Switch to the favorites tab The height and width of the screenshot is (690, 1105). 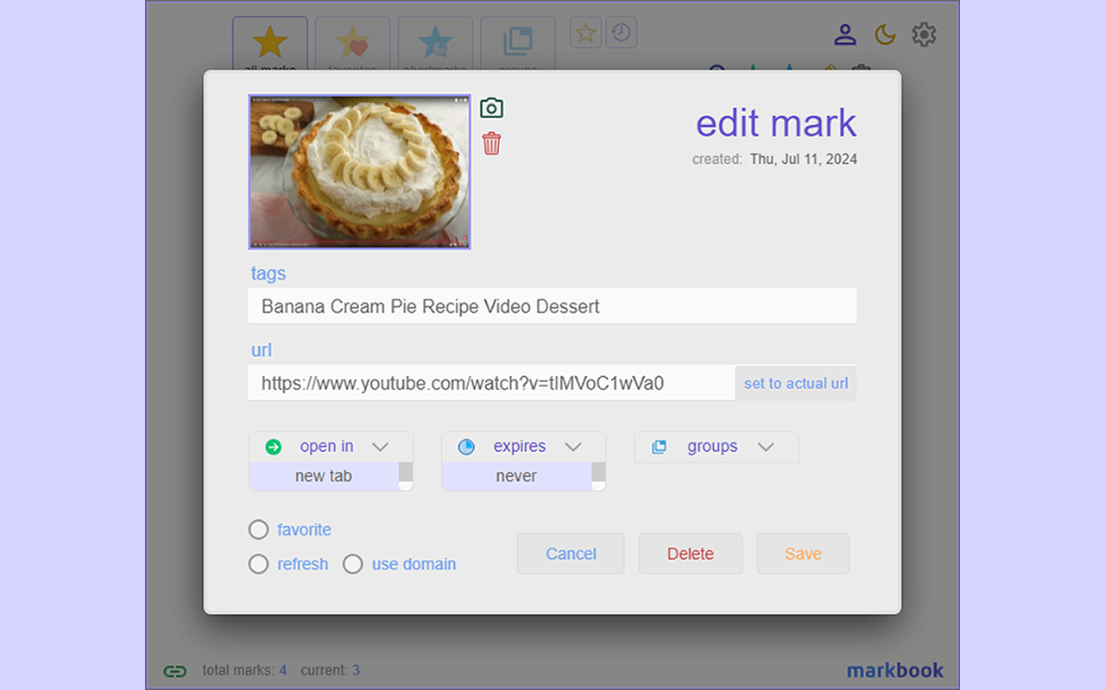352,45
